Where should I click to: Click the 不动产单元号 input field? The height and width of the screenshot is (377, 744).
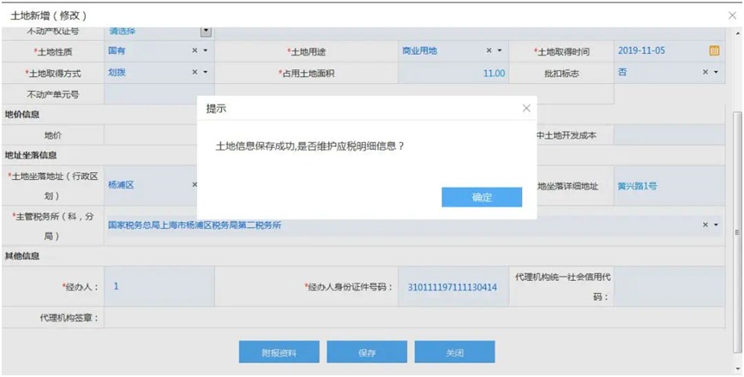coord(159,94)
